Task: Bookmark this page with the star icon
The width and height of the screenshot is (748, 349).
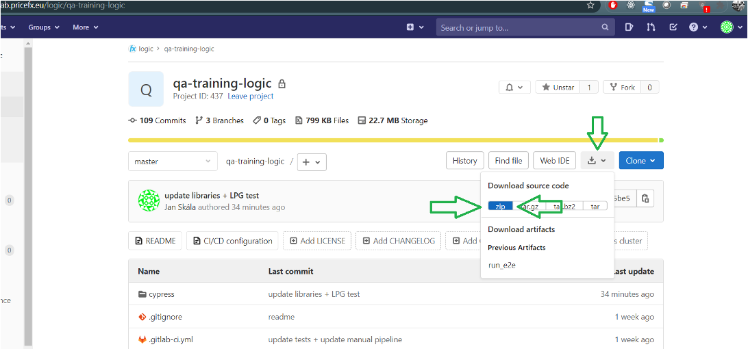Action: (590, 5)
